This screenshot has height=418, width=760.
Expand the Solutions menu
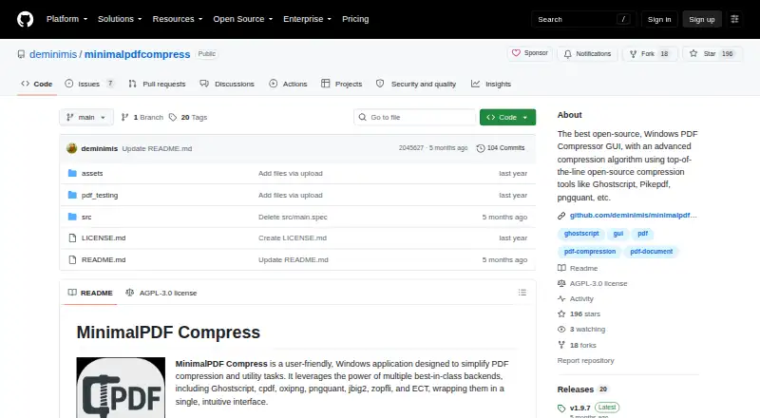point(120,19)
